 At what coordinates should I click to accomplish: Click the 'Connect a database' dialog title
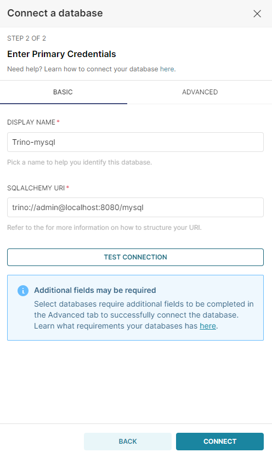coord(55,13)
